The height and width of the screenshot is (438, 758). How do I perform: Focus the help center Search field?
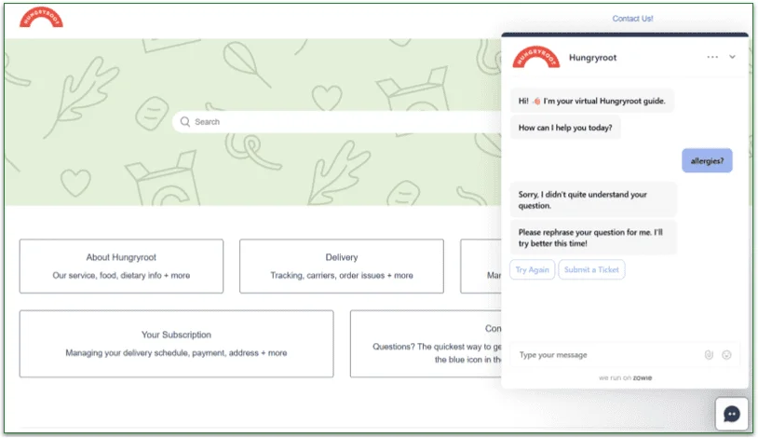coord(338,121)
